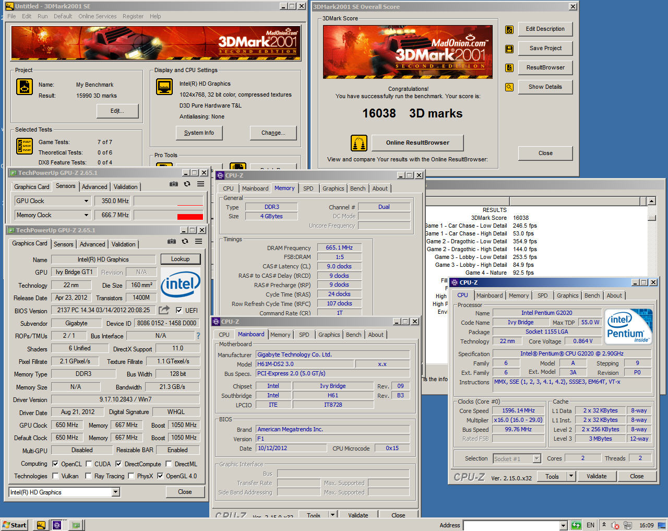Toggle the OpenCL checkbox
The image size is (668, 531).
coord(55,464)
